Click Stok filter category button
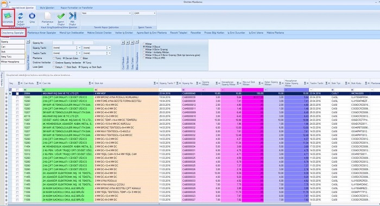This screenshot has height=206, width=380. click(12, 51)
